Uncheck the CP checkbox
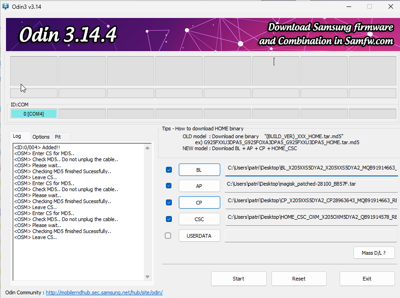 [x=168, y=202]
